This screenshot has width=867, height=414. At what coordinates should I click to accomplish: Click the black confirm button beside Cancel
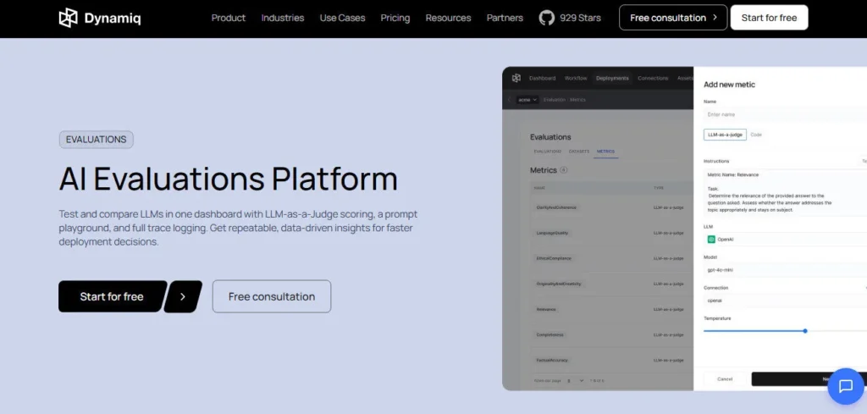pyautogui.click(x=809, y=378)
